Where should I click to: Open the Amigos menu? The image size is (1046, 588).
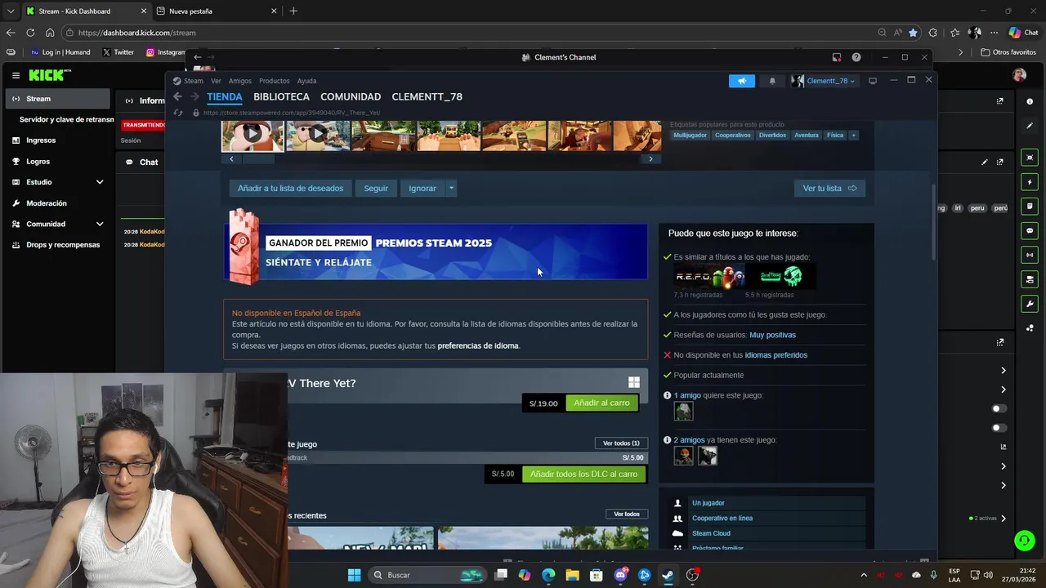pyautogui.click(x=240, y=81)
